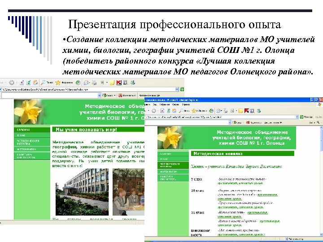The width and height of the screenshot is (323, 242).
Task: Open Search in front browser toolbar
Action: click(184, 111)
